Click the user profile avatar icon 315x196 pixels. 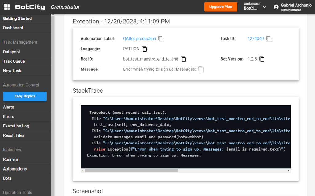coord(276,7)
